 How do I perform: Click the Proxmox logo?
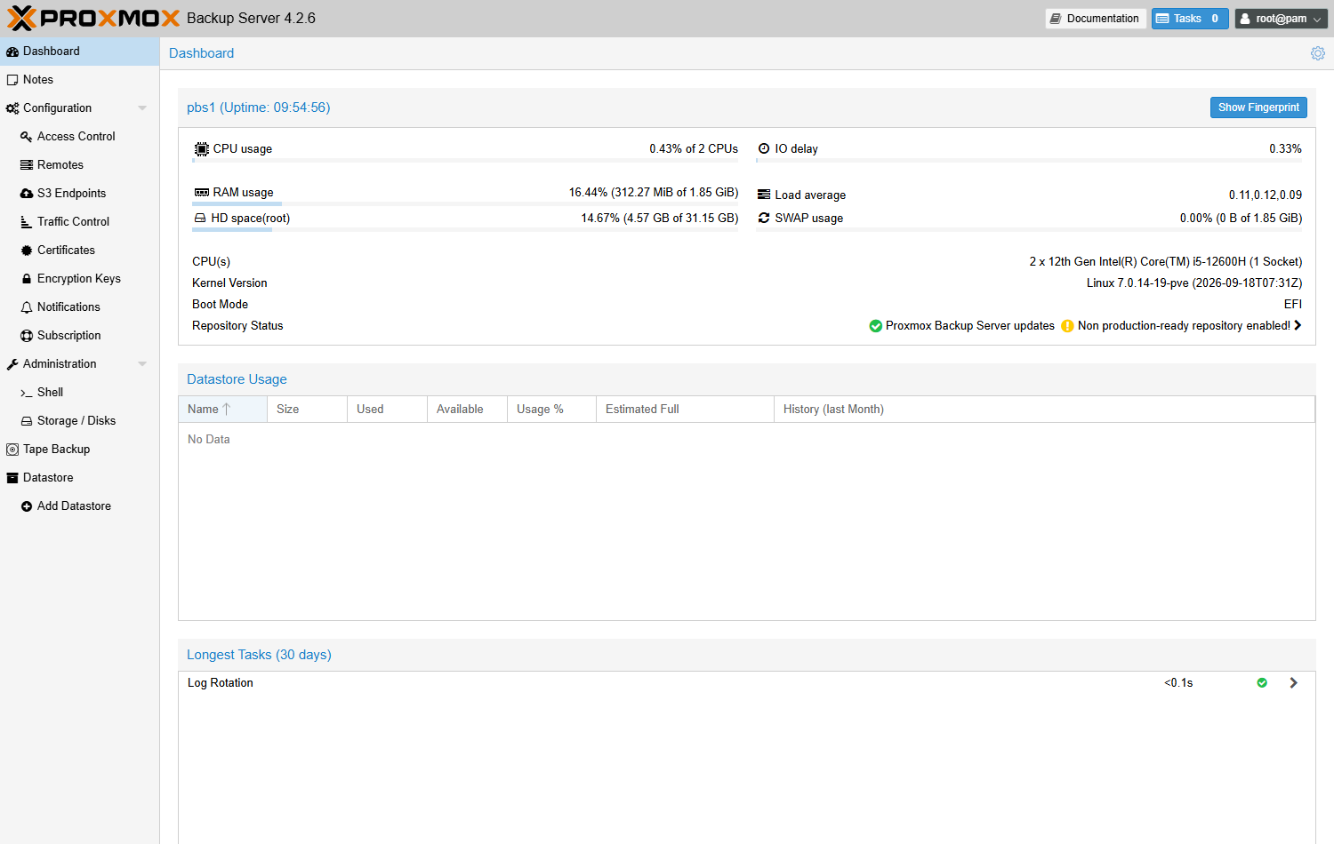click(x=93, y=18)
